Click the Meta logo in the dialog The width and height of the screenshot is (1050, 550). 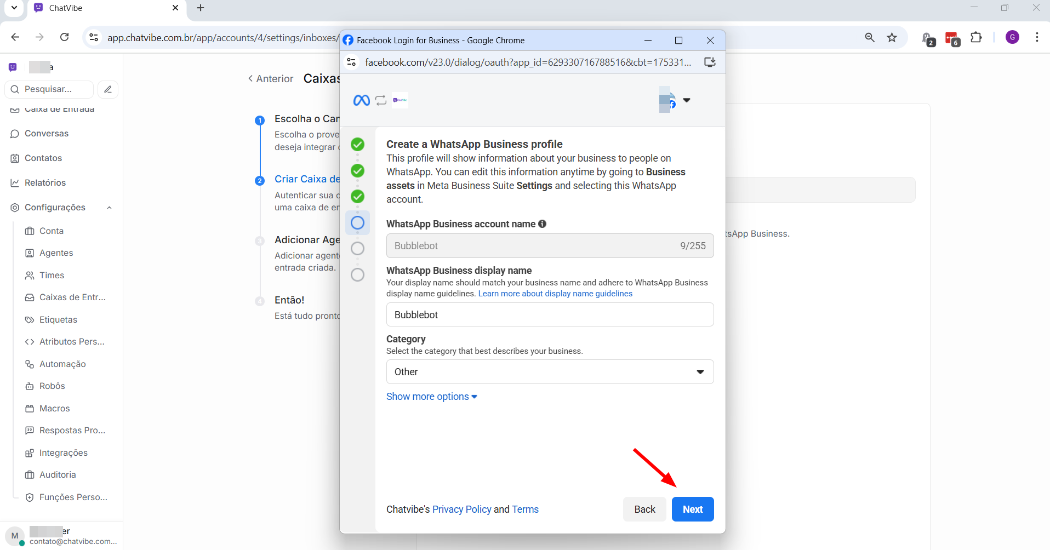[362, 100]
